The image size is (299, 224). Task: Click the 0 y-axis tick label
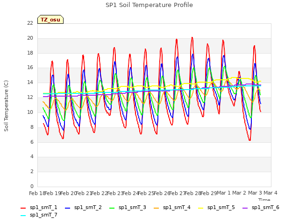point(32,186)
